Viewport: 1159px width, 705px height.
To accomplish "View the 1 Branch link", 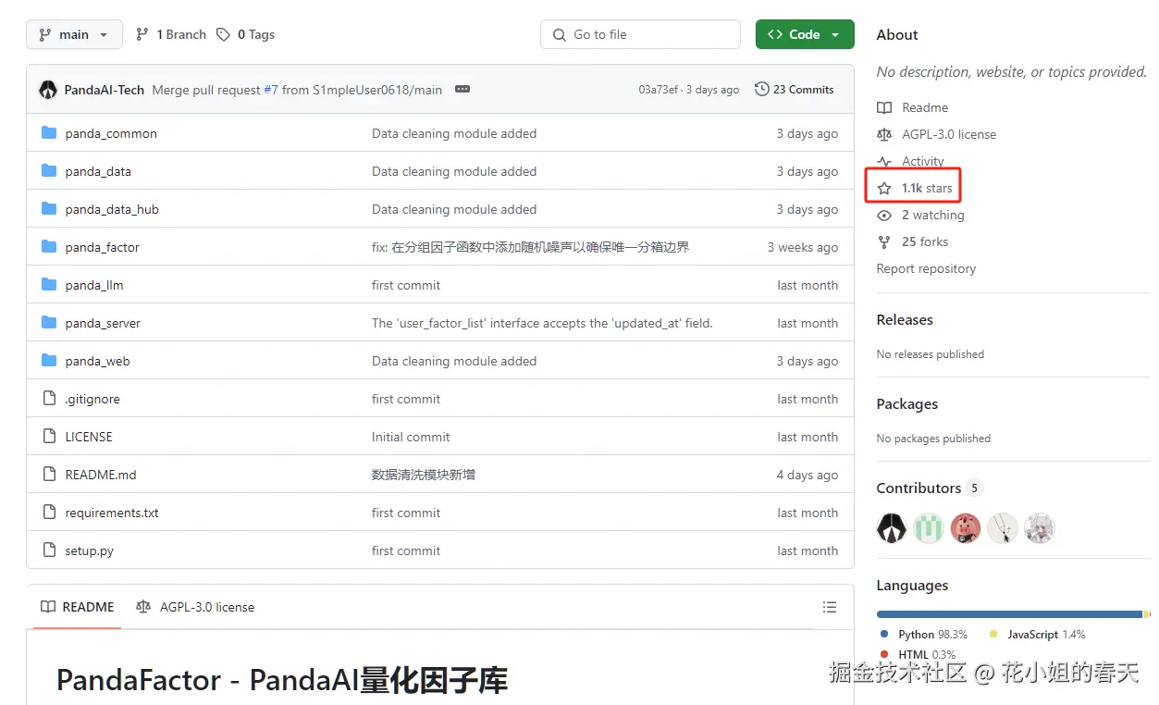I will coord(170,34).
